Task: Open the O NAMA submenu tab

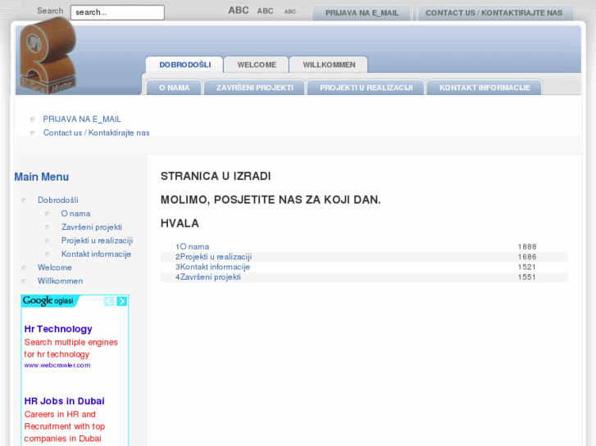Action: pos(174,88)
